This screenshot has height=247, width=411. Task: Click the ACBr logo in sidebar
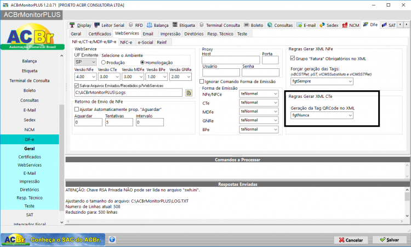pos(32,37)
